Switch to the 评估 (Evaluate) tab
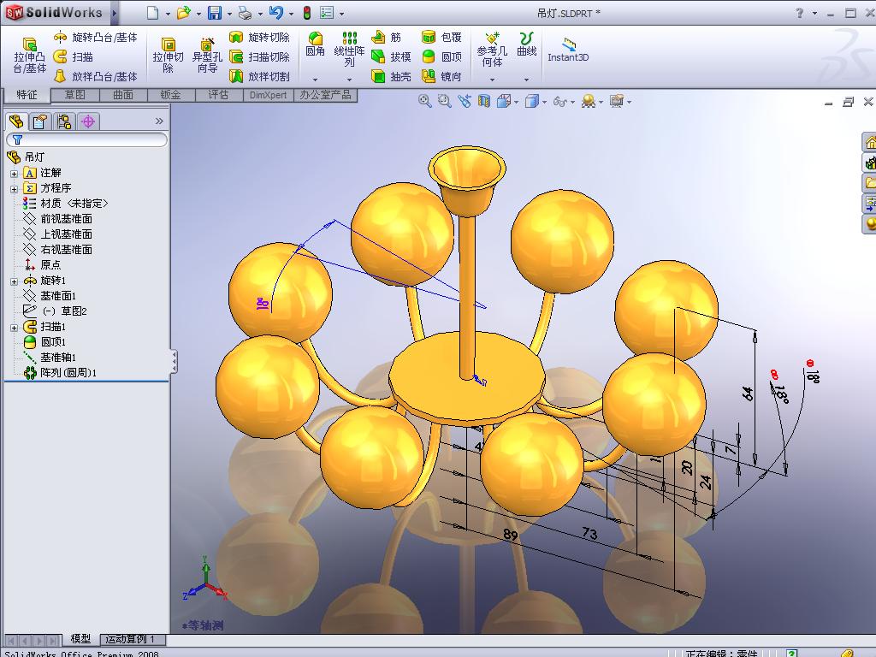Image resolution: width=876 pixels, height=657 pixels. (218, 95)
